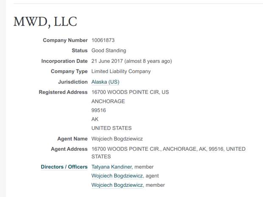Click the Agent Name value text
The image size is (263, 197).
coord(117,139)
